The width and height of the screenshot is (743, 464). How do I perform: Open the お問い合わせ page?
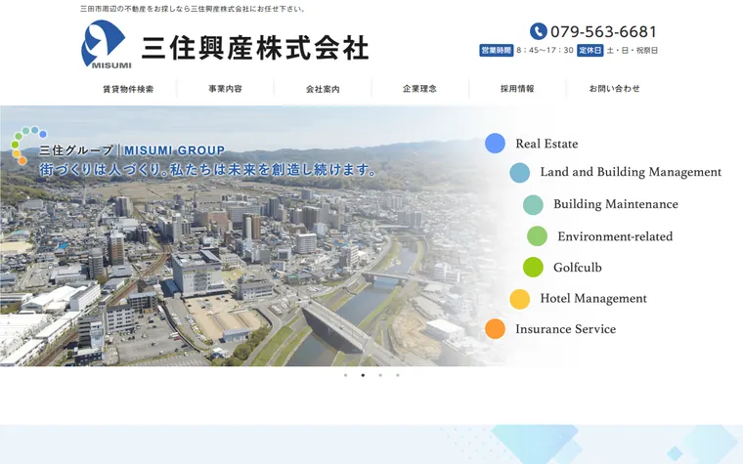click(614, 89)
